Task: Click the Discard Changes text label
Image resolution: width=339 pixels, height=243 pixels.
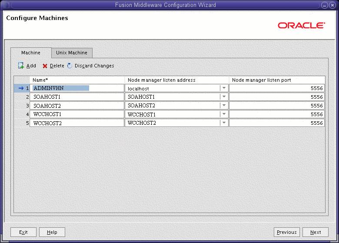Action: pyautogui.click(x=94, y=66)
